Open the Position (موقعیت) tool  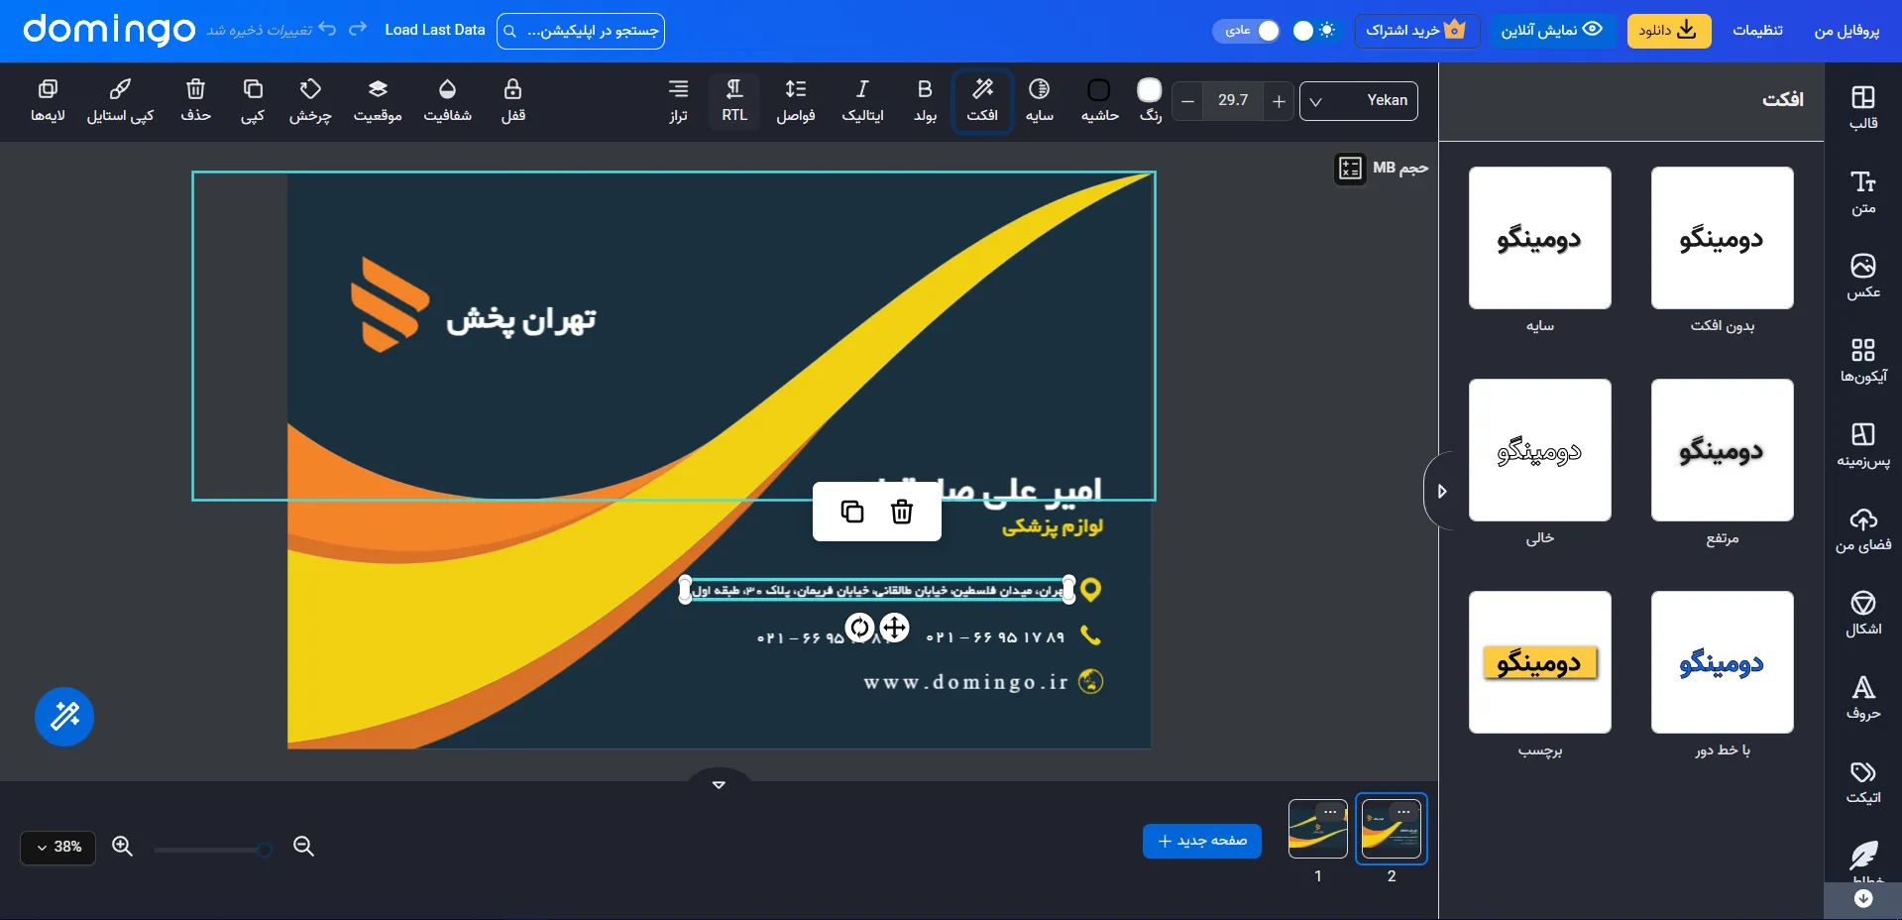[x=378, y=101]
